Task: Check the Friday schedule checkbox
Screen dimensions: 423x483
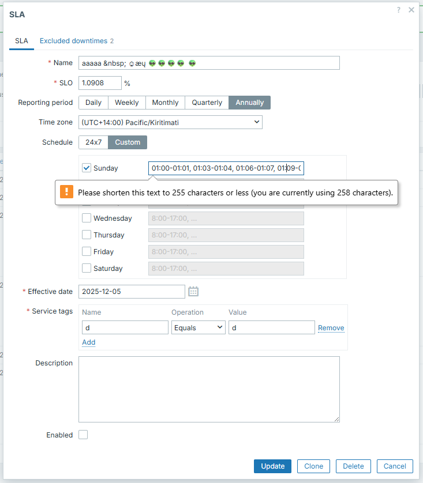Action: [87, 252]
